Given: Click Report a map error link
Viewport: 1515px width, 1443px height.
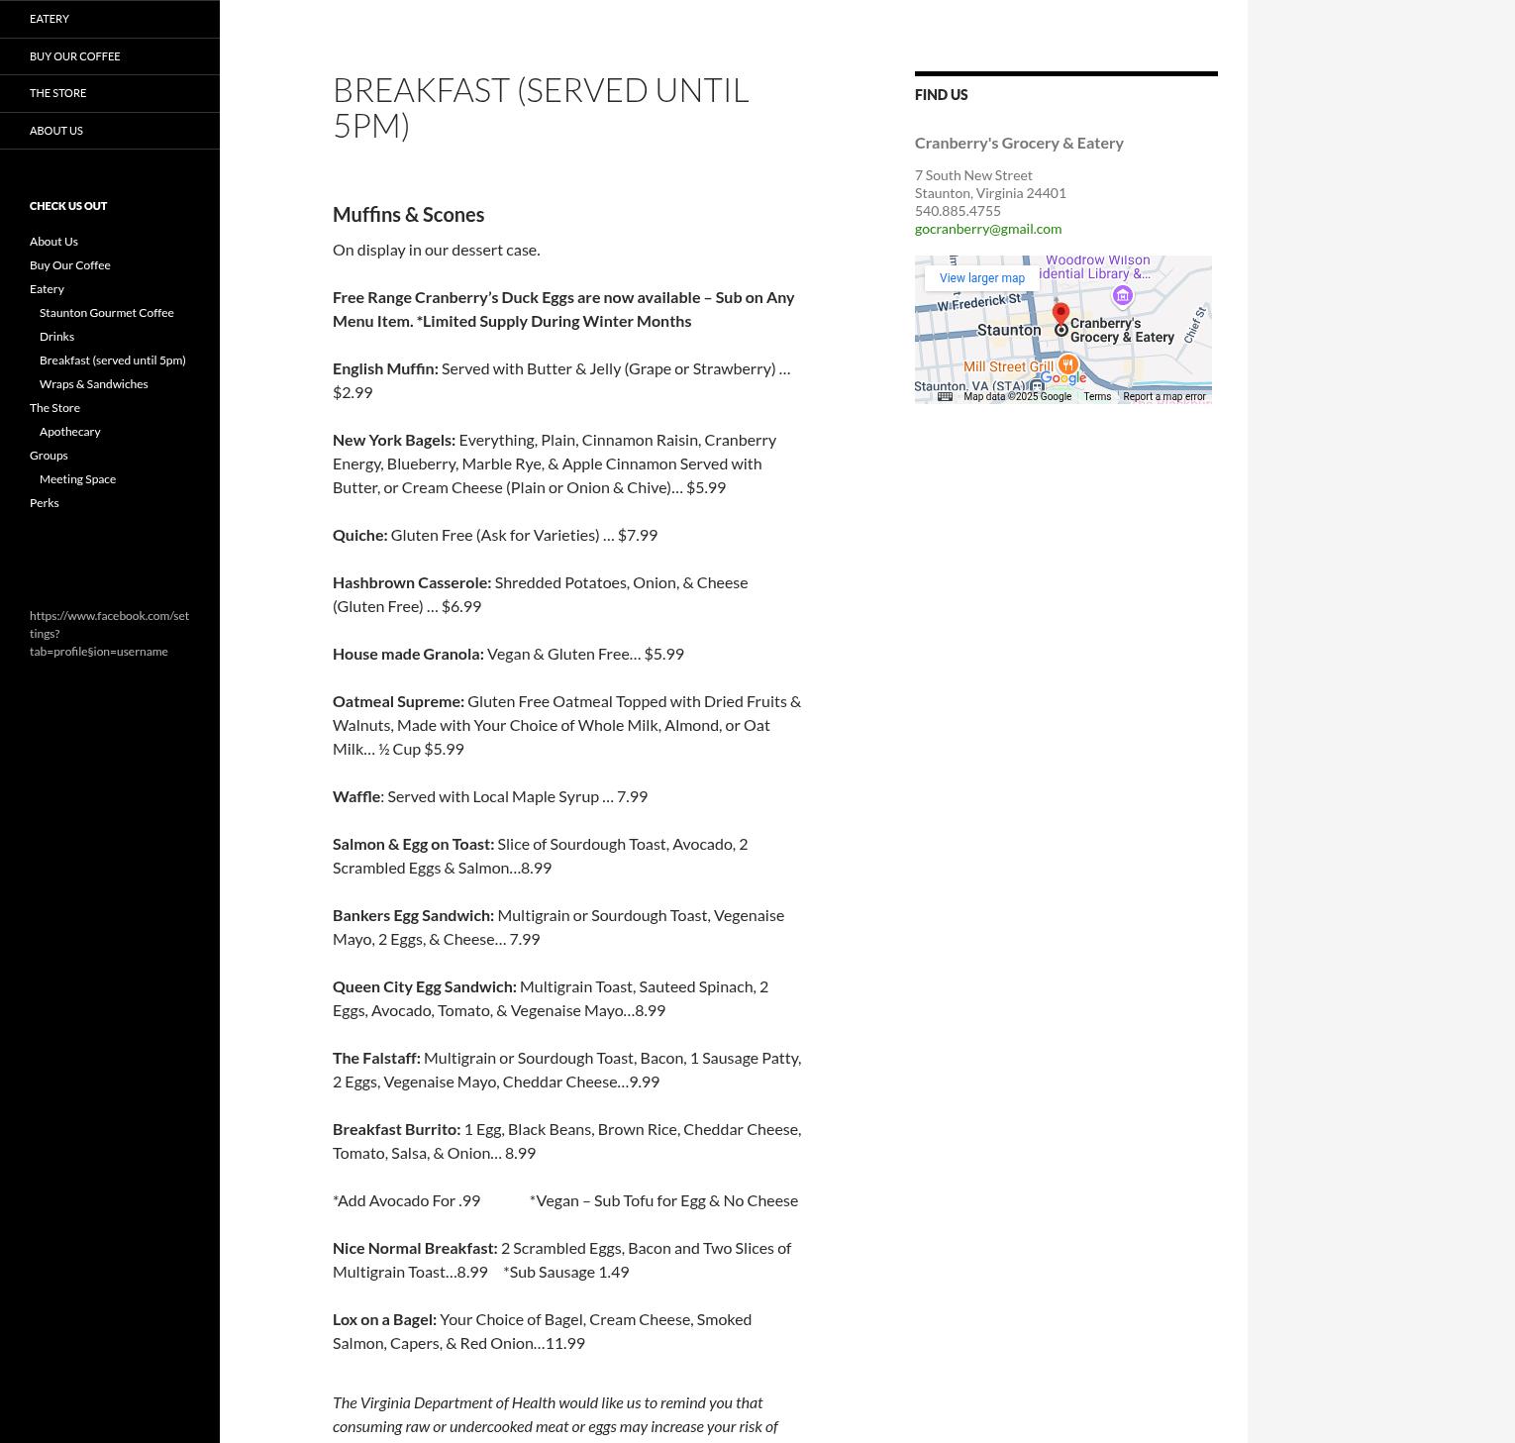Looking at the screenshot, I should tap(1163, 397).
